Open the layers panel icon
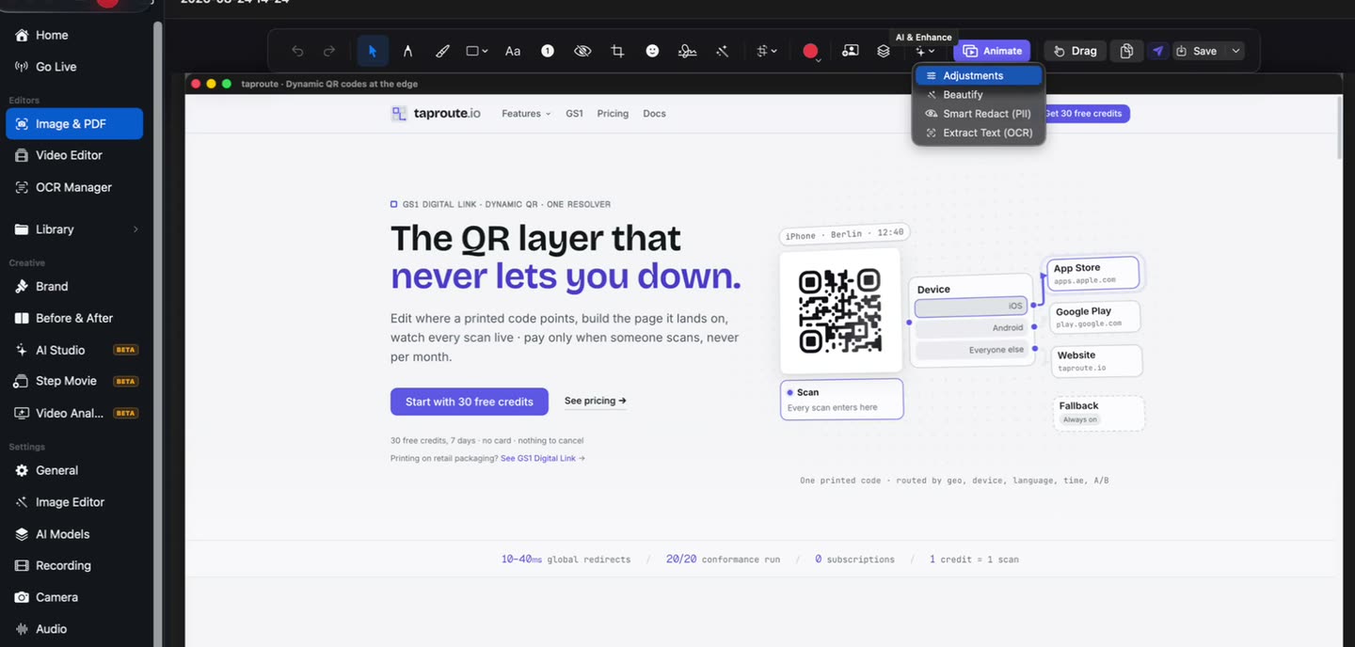This screenshot has width=1355, height=647. pos(884,51)
